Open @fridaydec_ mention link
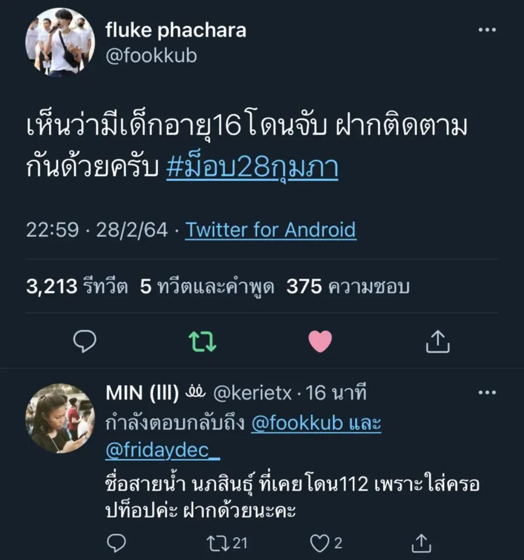 point(163,450)
